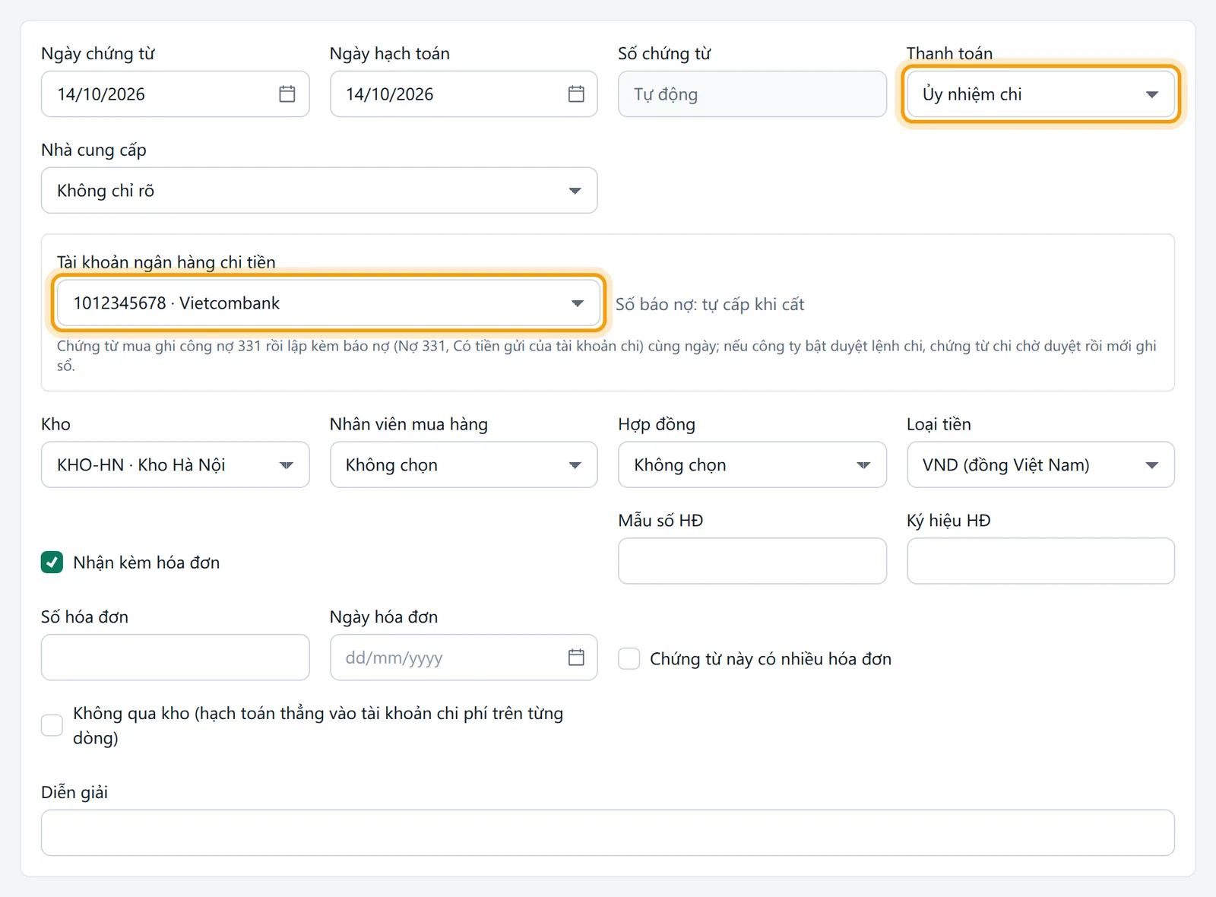1216x897 pixels.
Task: Open the Thanh toán dropdown Ủy nhiệm chi
Action: point(1040,94)
